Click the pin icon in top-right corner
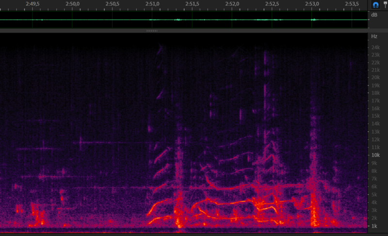Screen dimensions: 388x236 [x=385, y=4]
